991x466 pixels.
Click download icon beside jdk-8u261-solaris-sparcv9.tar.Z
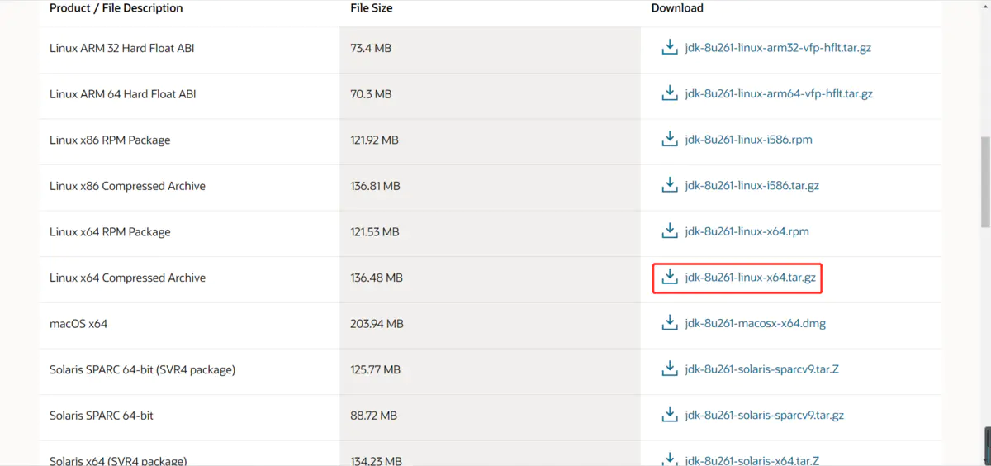point(670,369)
